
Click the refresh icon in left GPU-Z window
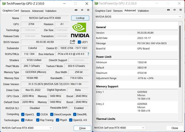[82, 10]
